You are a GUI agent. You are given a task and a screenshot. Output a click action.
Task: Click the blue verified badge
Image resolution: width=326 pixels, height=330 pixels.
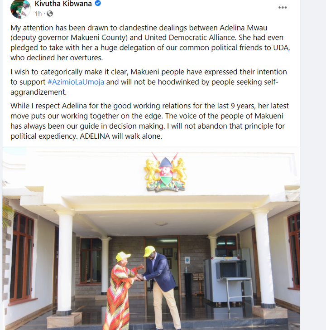pyautogui.click(x=98, y=3)
